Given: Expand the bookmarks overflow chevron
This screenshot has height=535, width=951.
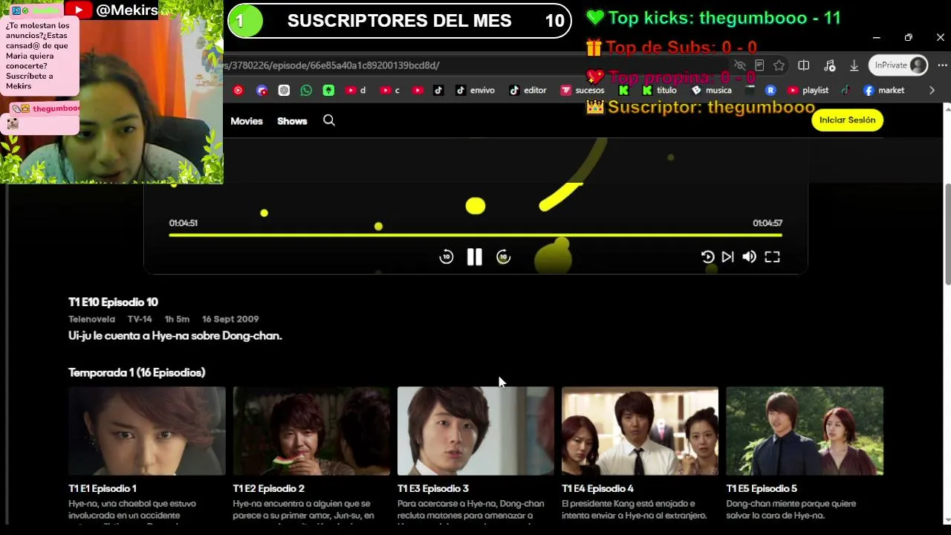Looking at the screenshot, I should pyautogui.click(x=932, y=91).
